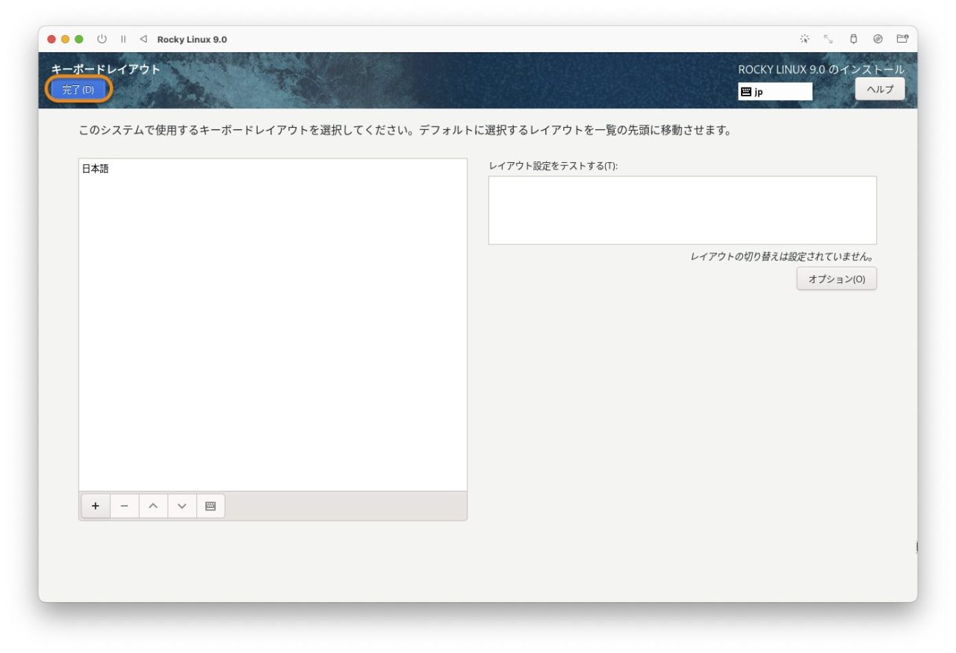The image size is (956, 653).
Task: Open the jp layout indicator dropdown
Action: point(775,92)
